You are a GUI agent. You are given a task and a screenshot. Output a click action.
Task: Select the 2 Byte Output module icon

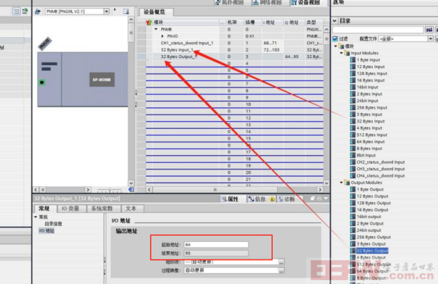point(353,223)
